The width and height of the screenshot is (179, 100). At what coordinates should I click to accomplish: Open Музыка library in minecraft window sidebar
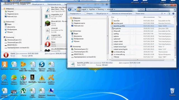pyautogui.click(x=76, y=41)
